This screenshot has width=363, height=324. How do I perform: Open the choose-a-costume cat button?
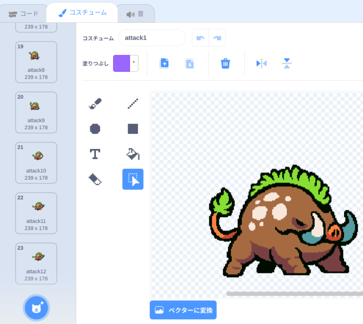click(x=36, y=308)
